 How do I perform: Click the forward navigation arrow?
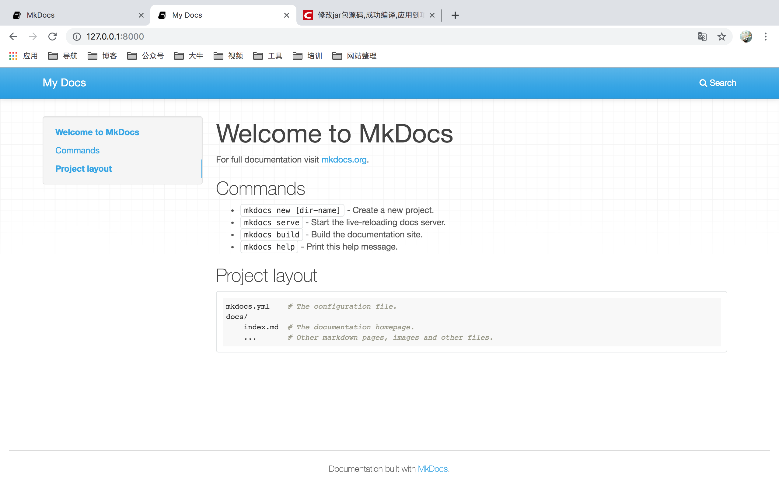coord(33,37)
